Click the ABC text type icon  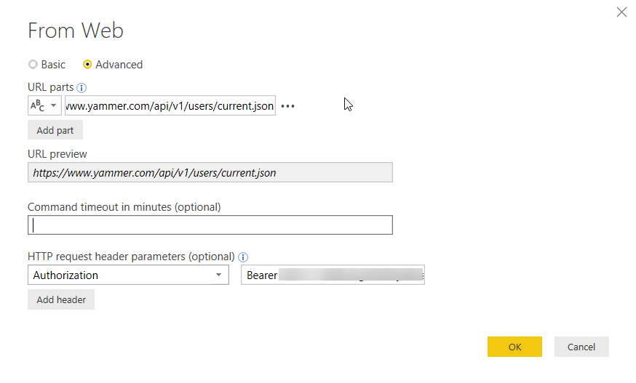pyautogui.click(x=37, y=106)
